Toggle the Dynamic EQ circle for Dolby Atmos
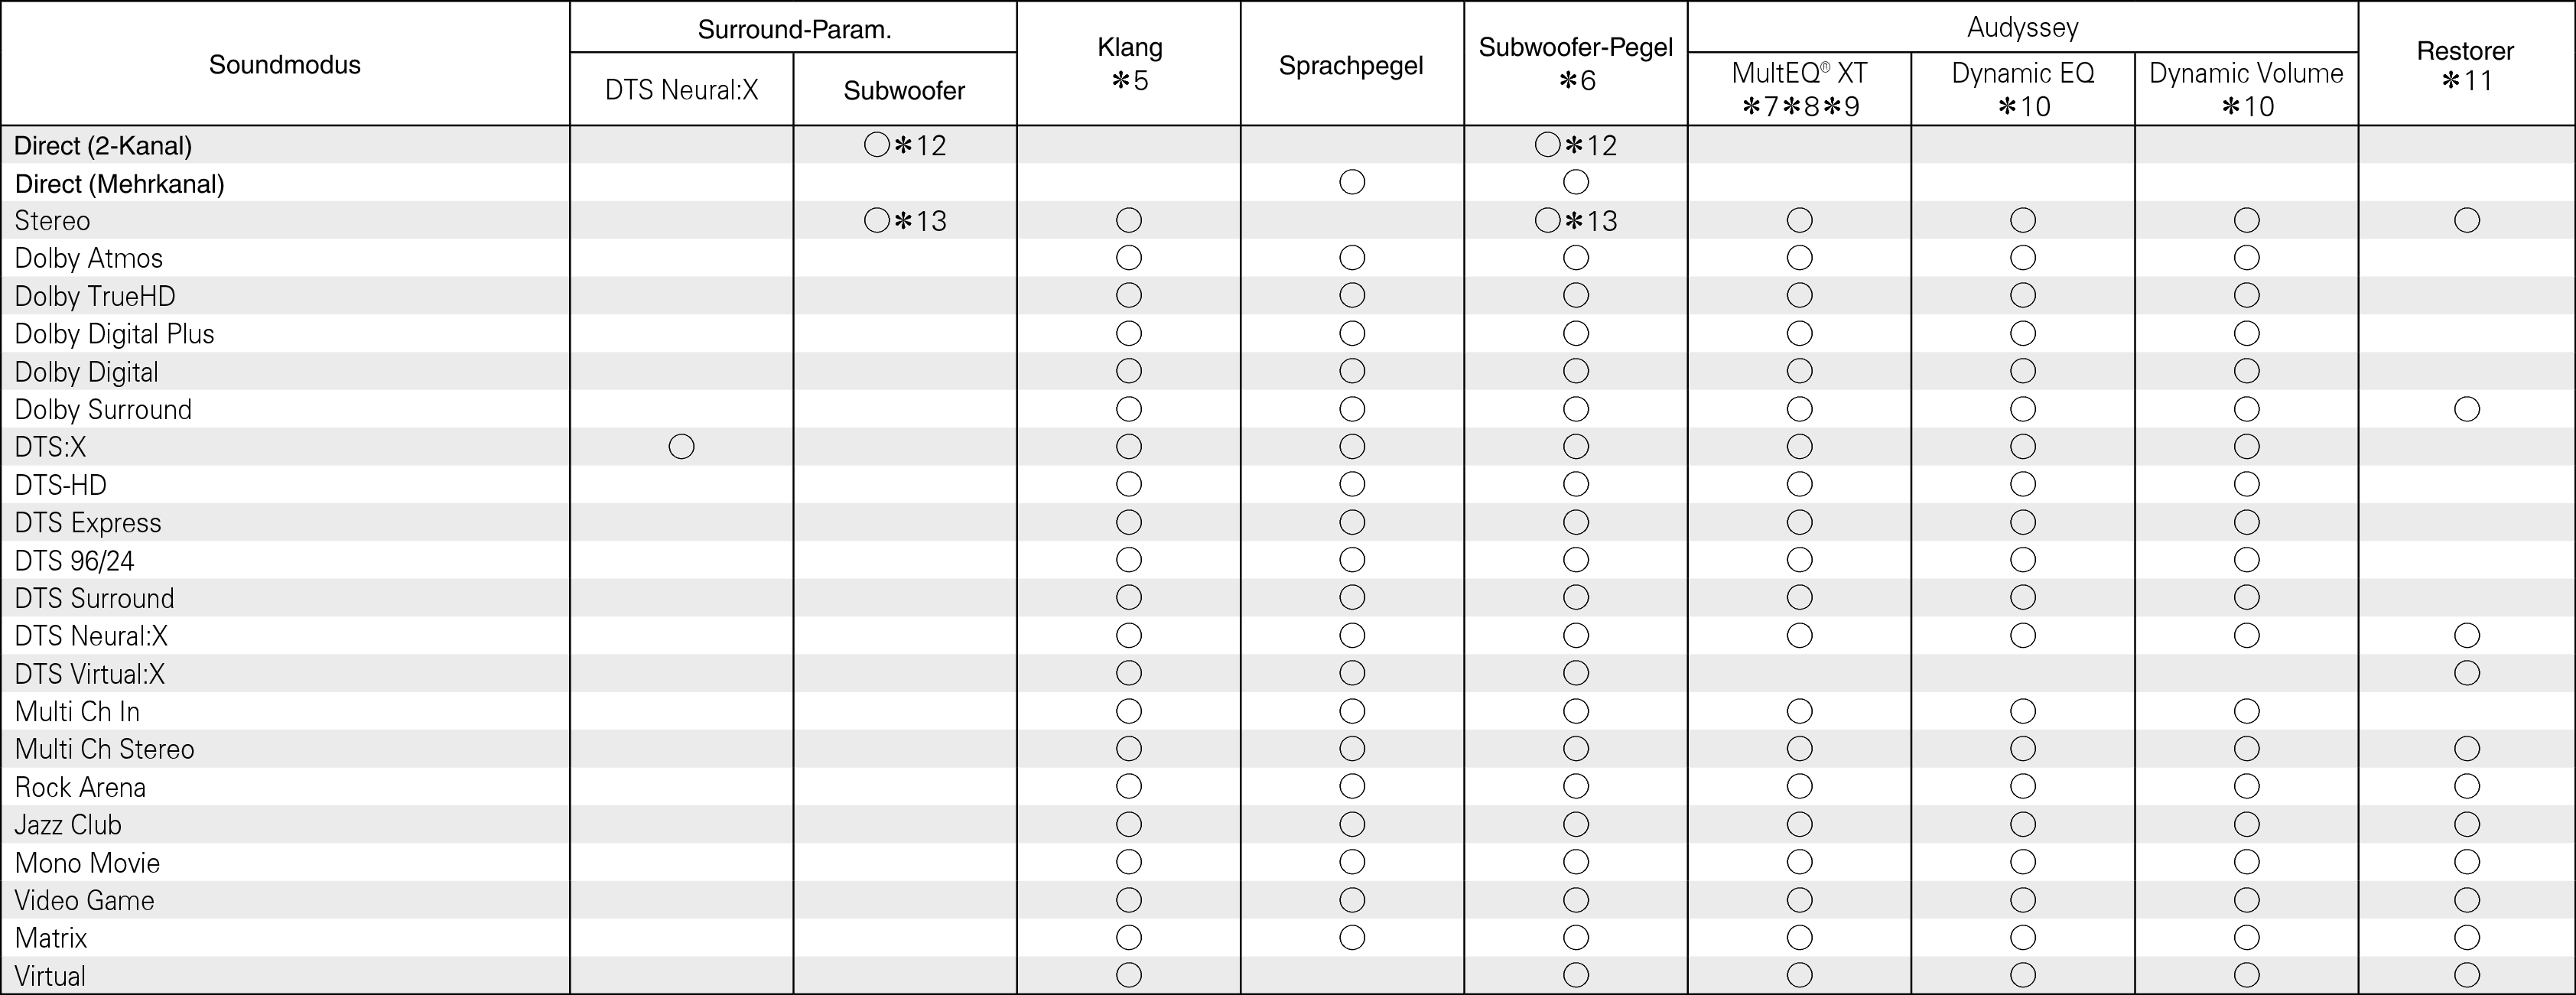 pos(2022,258)
